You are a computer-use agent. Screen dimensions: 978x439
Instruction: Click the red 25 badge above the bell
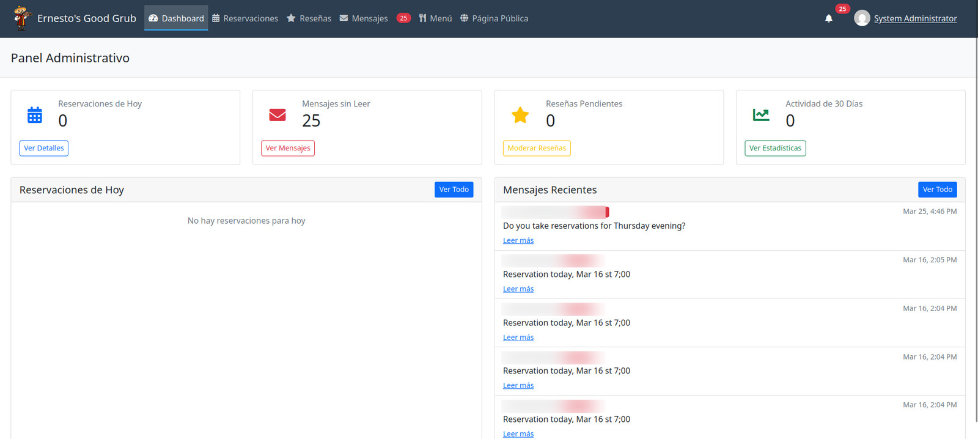(x=842, y=9)
